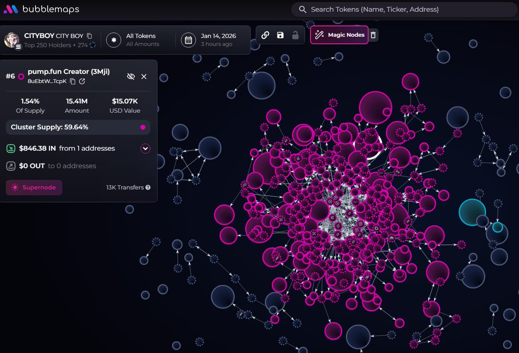Copy the 8uEbtW...TcpK wallet address
Image resolution: width=519 pixels, height=353 pixels.
pyautogui.click(x=73, y=81)
